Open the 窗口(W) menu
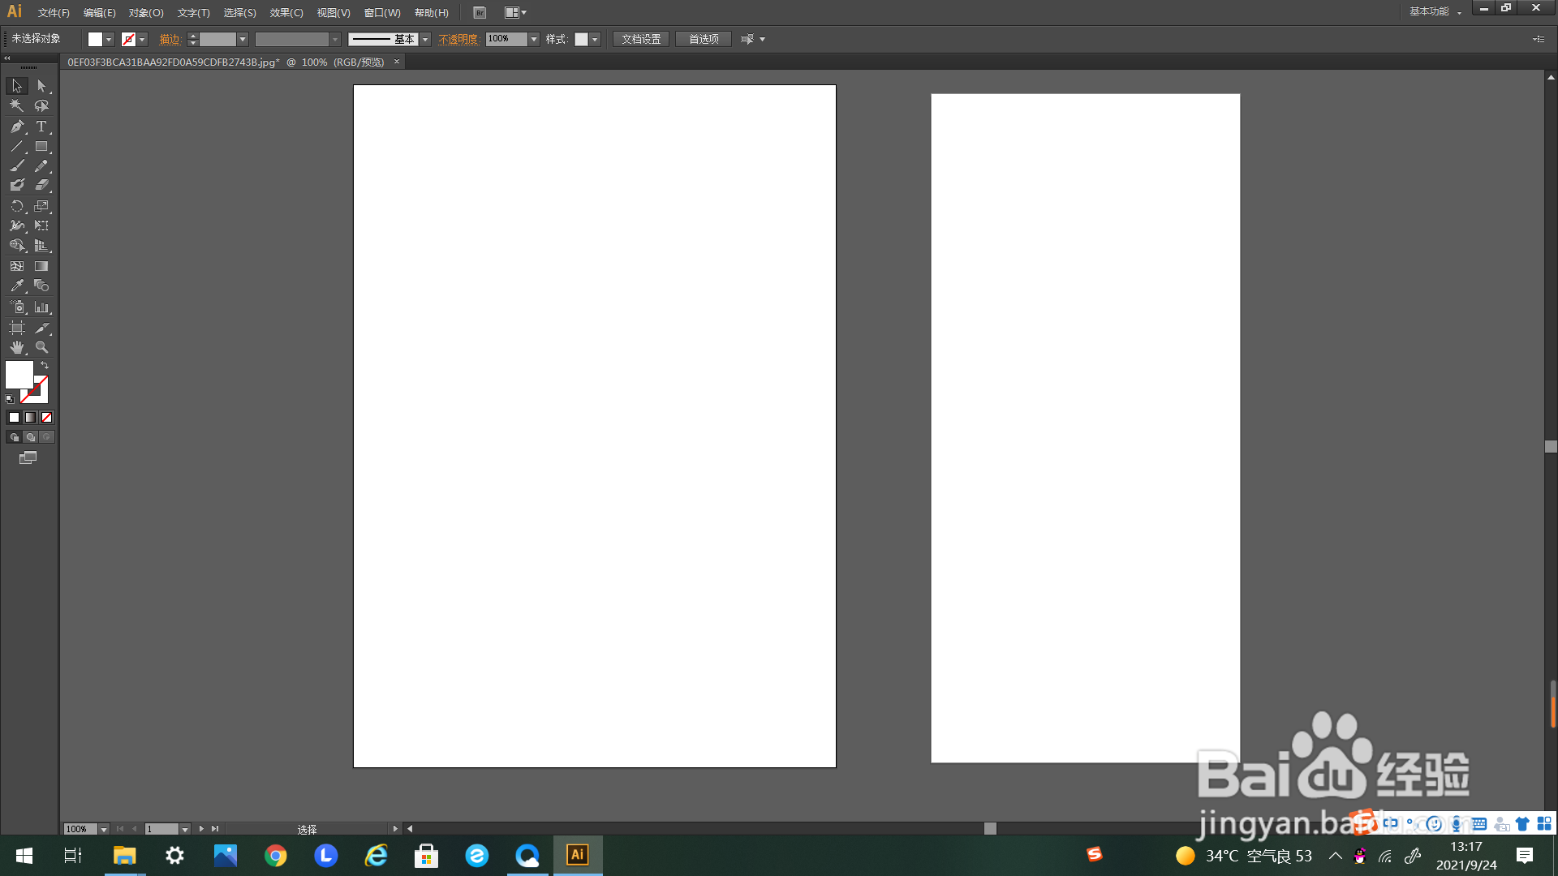1558x876 pixels. pos(382,12)
